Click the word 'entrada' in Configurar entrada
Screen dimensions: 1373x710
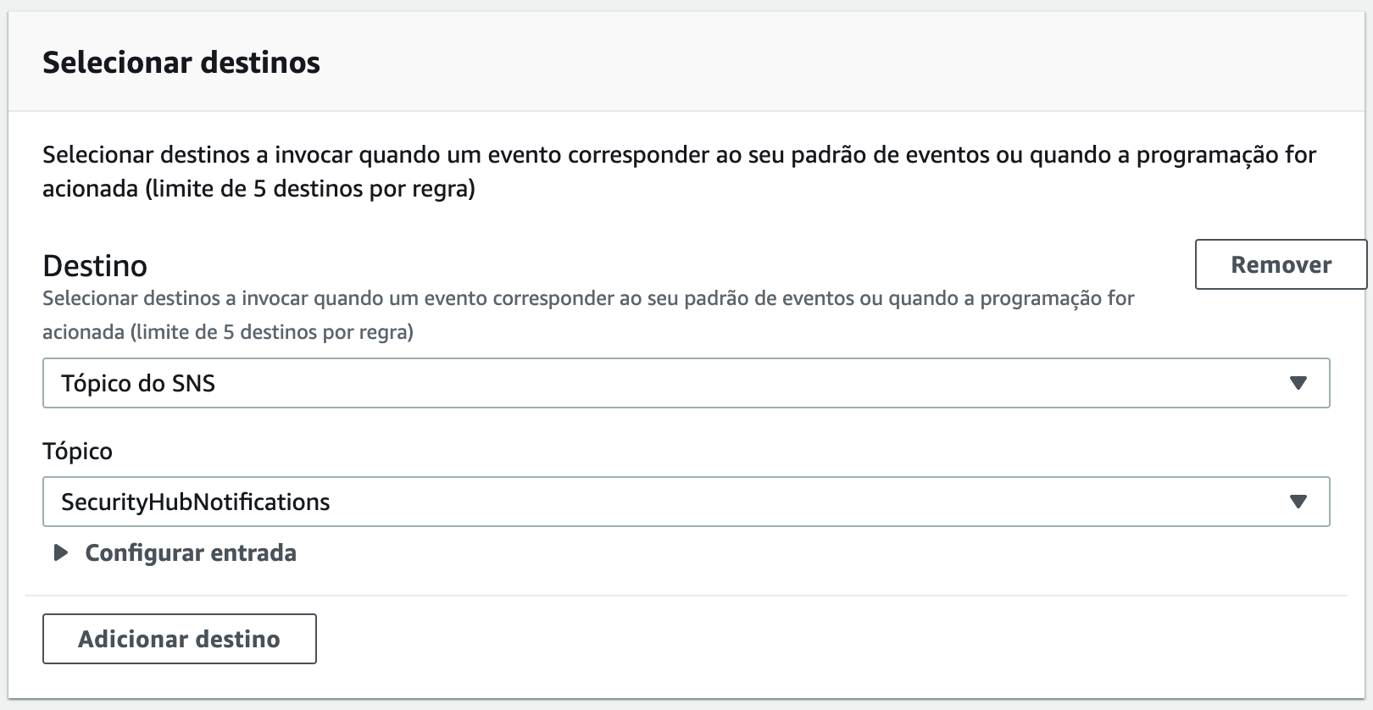coord(253,553)
